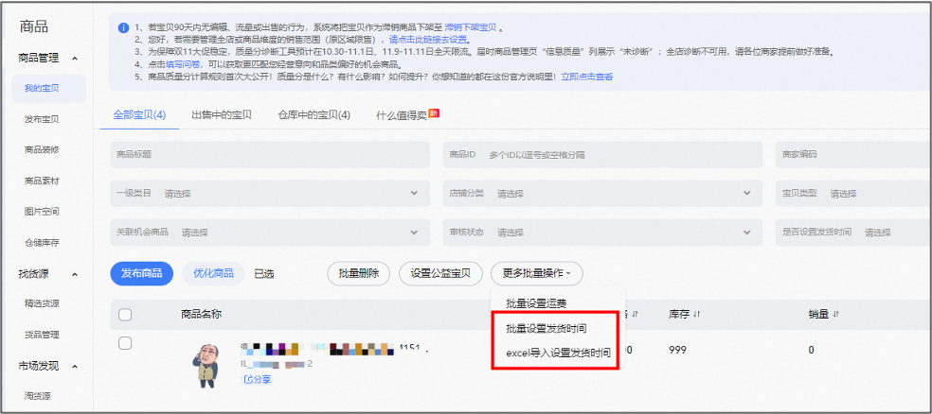932x414 pixels.
Task: Focus the 商品标题 search field
Action: (270, 155)
